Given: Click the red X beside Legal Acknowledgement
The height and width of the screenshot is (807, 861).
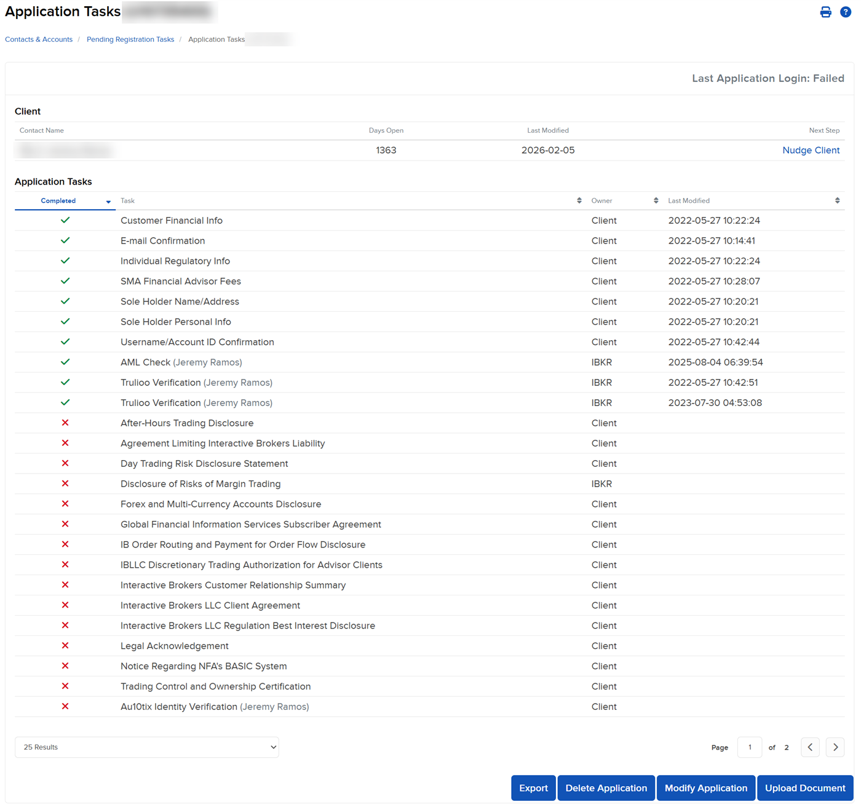Looking at the screenshot, I should pyautogui.click(x=65, y=646).
